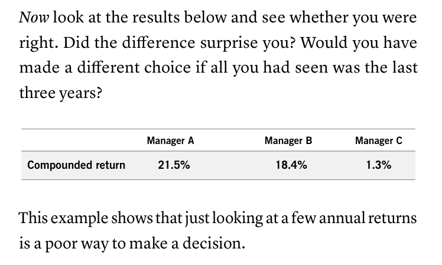Click the words poor way
442x265 pixels.
pyautogui.click(x=77, y=244)
